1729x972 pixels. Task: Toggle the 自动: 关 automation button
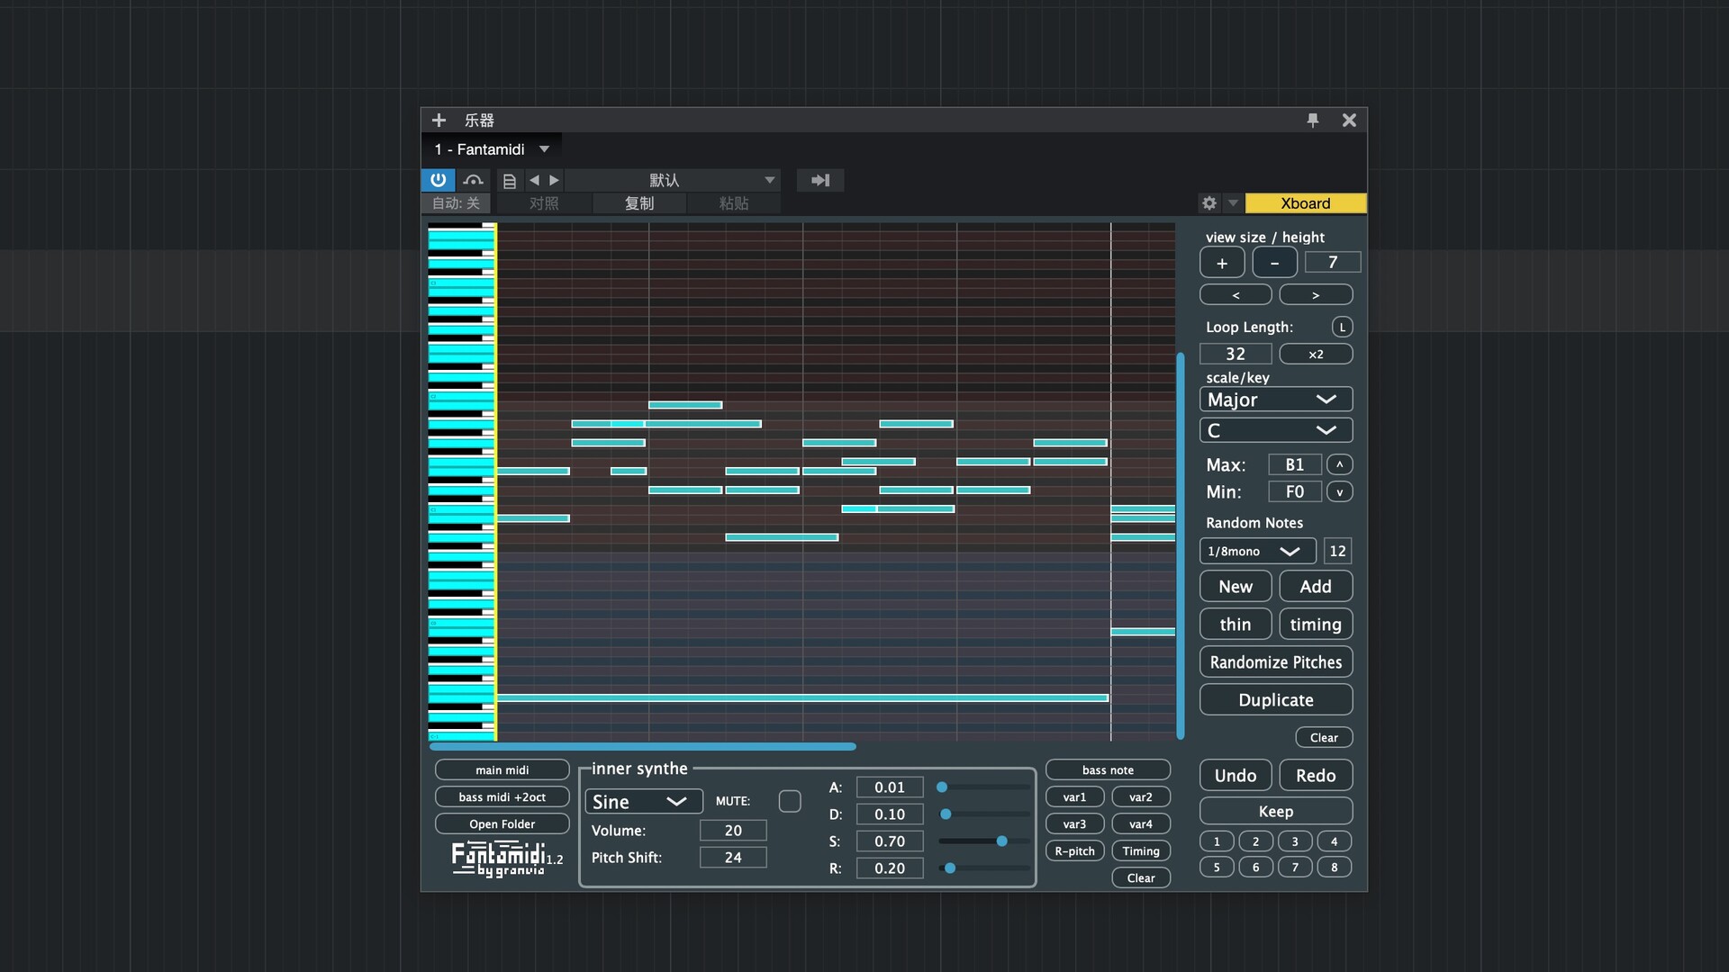click(456, 203)
